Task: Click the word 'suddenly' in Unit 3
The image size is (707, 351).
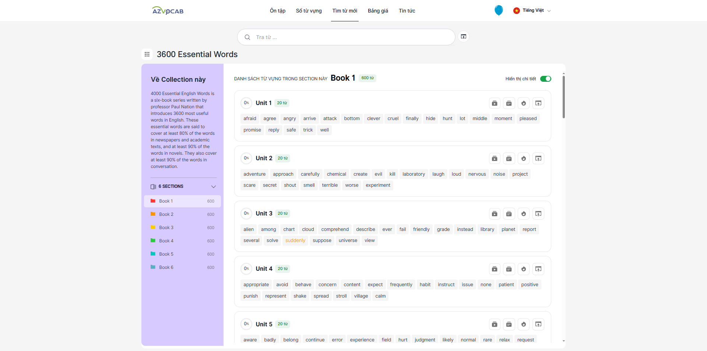Action: click(x=295, y=241)
